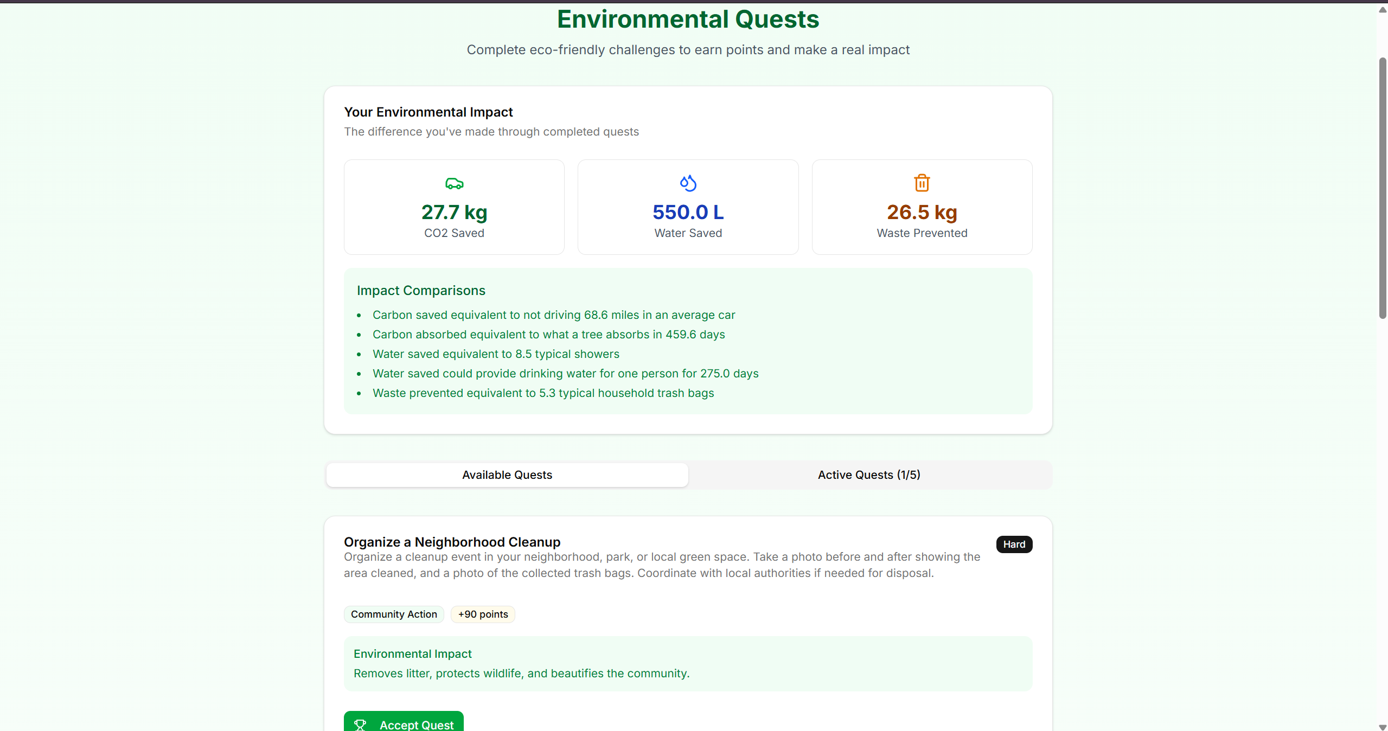Viewport: 1388px width, 731px height.
Task: Click the orange trash can icon
Action: click(922, 183)
